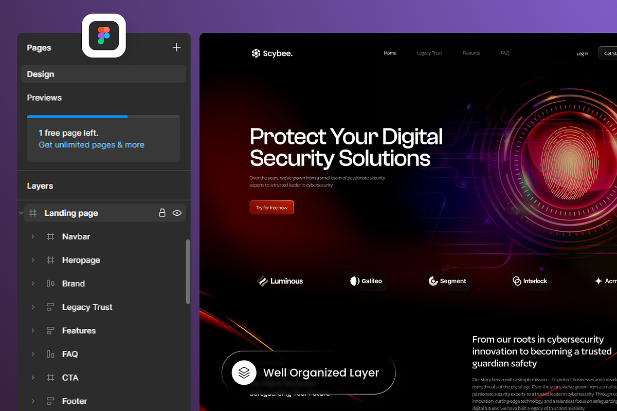The height and width of the screenshot is (411, 617).
Task: Click the Luminous brand logo
Action: (x=280, y=281)
